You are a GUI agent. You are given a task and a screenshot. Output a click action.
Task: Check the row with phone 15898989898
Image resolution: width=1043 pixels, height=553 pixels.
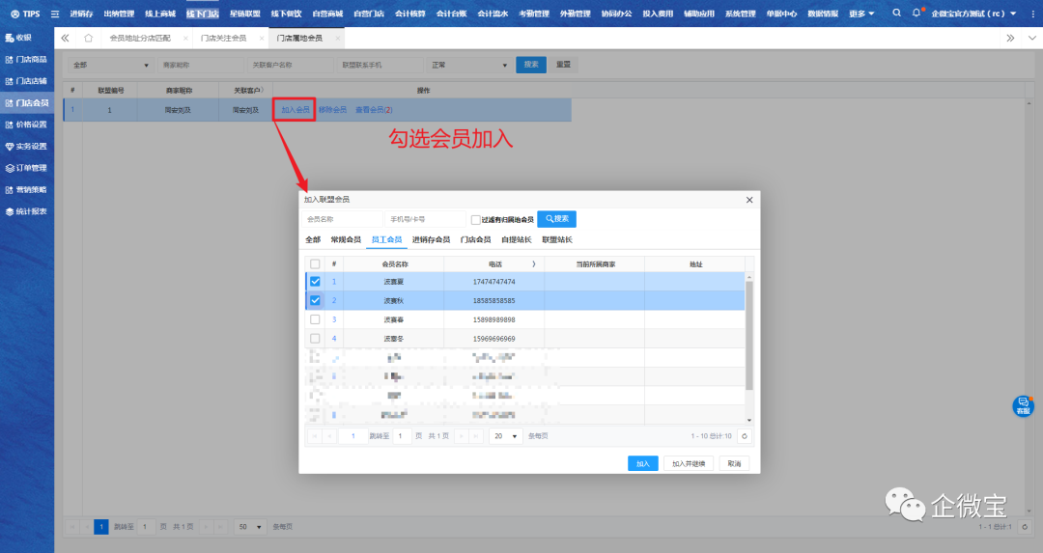[x=315, y=319]
